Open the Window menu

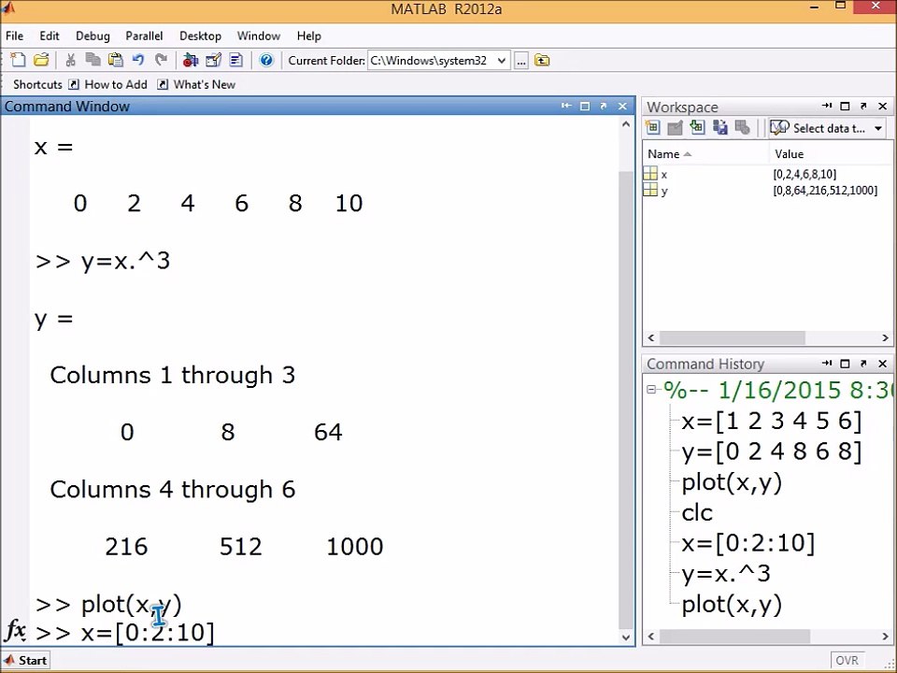click(x=259, y=36)
